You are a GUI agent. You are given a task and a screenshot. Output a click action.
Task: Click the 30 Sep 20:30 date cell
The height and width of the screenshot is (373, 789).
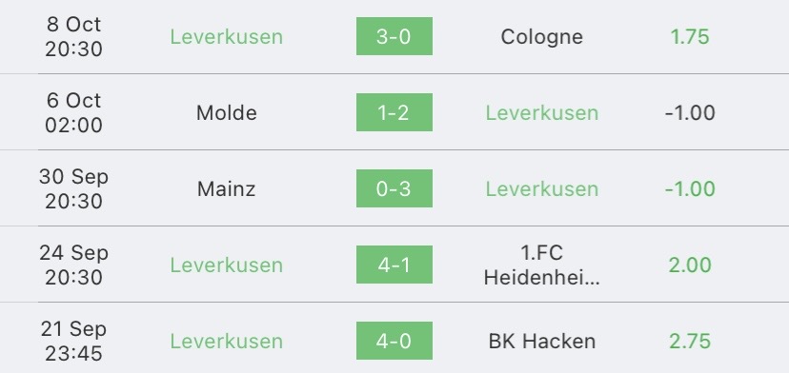tap(74, 189)
